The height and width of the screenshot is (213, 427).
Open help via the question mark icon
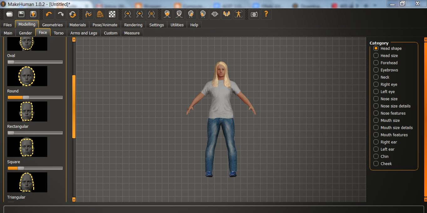266,14
